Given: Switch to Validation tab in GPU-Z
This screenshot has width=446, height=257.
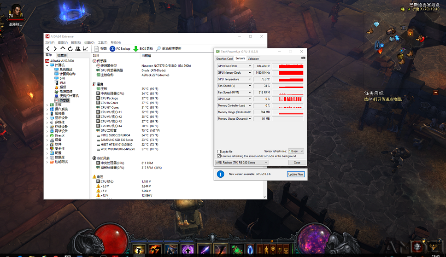Looking at the screenshot, I should [x=253, y=58].
